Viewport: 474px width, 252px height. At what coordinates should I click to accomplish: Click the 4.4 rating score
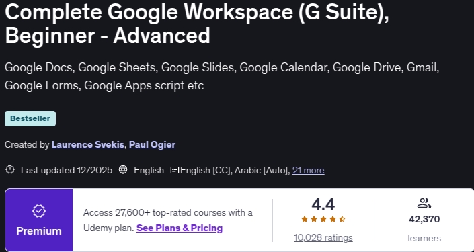coord(323,204)
